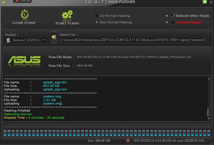The height and width of the screenshot is (145, 214).
Task: Click Elapsed Time 6 minutes log line
Action: point(34,118)
